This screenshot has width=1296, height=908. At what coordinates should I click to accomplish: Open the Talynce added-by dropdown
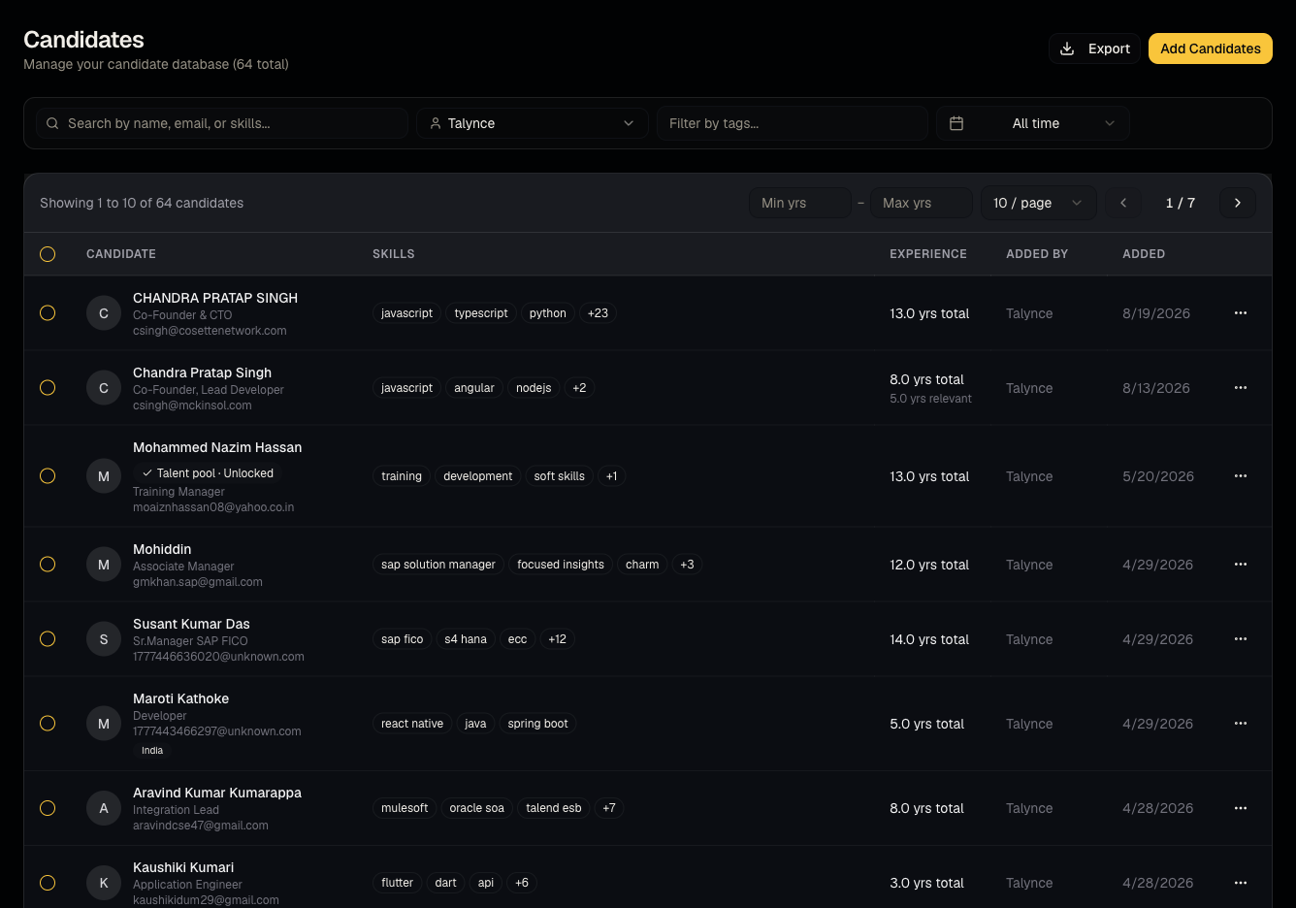pyautogui.click(x=533, y=123)
